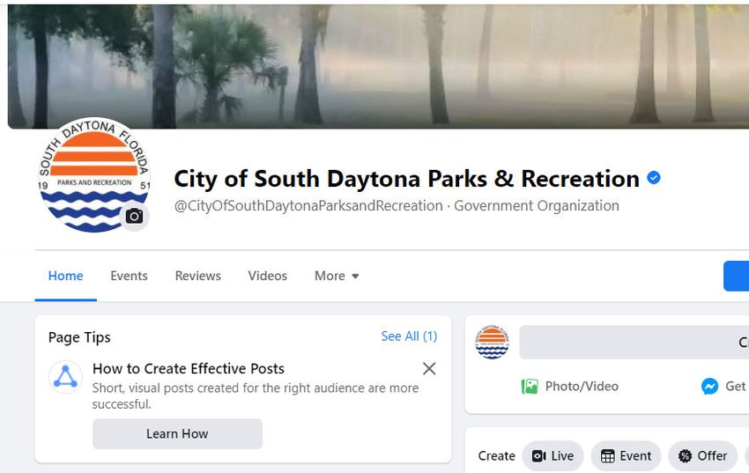
Task: Add Photo/Video to post
Action: [569, 386]
